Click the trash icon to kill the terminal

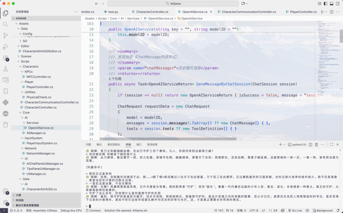pos(316,145)
